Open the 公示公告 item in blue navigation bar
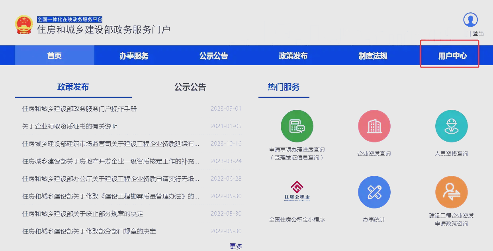 pos(214,56)
